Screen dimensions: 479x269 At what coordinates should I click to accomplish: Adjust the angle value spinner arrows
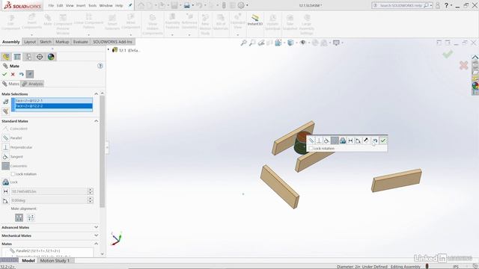91,200
